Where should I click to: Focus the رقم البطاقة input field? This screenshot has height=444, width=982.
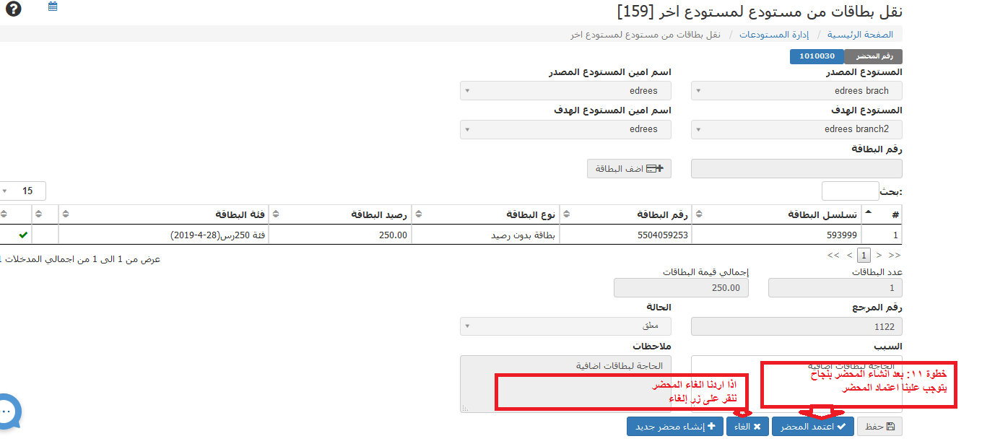[x=796, y=168]
